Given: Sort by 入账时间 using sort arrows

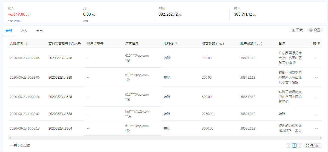Looking at the screenshot, I should (x=27, y=44).
